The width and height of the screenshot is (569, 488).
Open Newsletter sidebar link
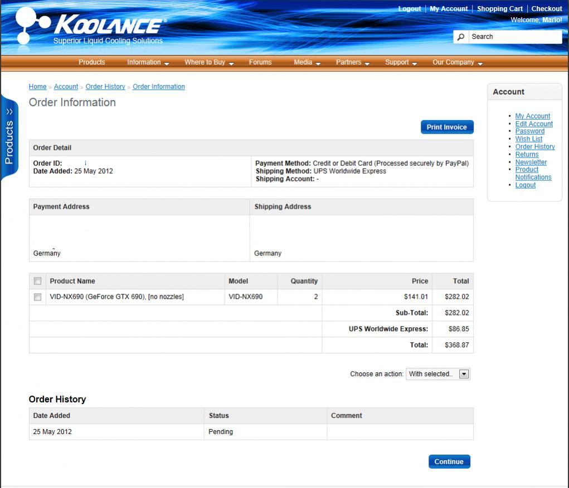point(531,162)
